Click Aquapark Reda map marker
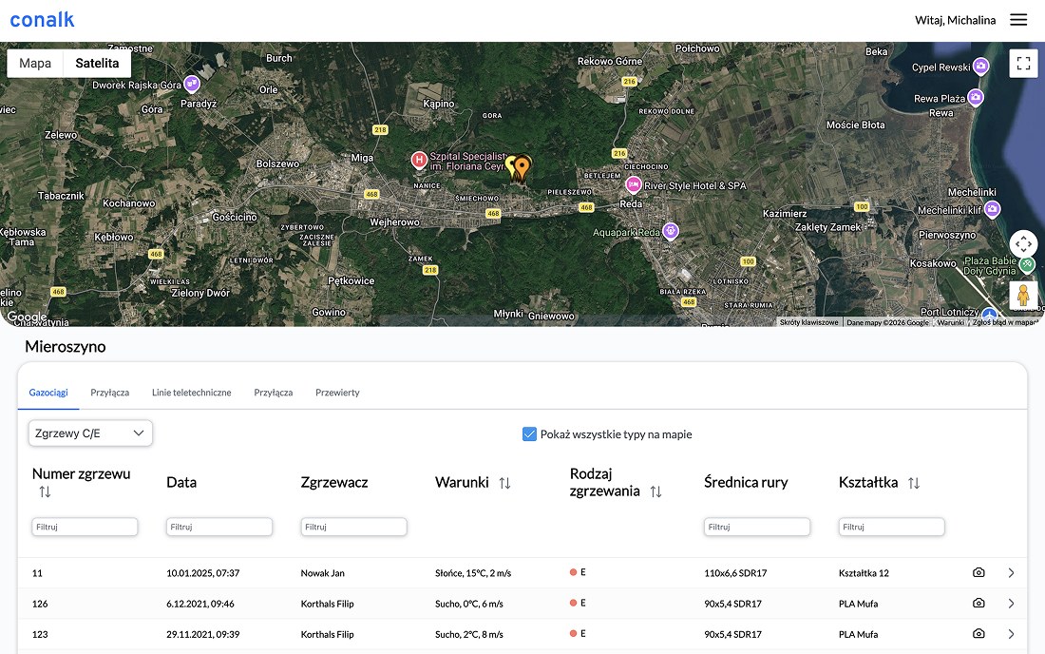The width and height of the screenshot is (1045, 654). tap(671, 231)
